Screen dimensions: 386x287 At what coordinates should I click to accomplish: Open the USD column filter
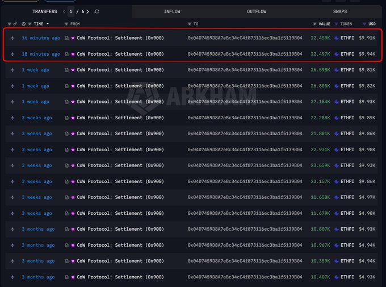(x=364, y=24)
